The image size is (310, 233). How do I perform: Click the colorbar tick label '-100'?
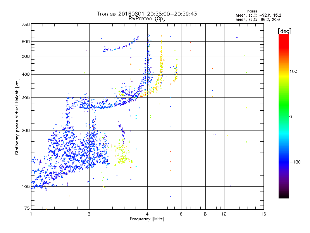click(x=295, y=162)
